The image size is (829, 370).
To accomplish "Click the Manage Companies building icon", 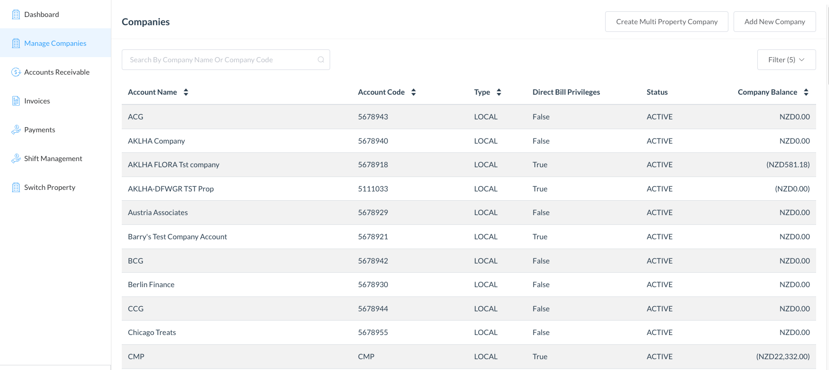I will click(16, 43).
